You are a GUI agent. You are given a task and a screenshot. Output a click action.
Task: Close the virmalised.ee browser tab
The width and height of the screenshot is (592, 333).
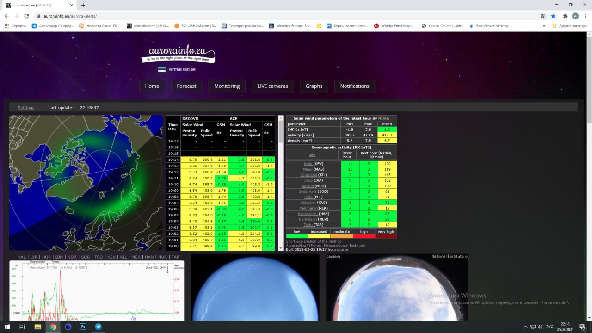(x=72, y=5)
